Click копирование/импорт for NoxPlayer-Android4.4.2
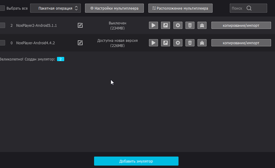The width and height of the screenshot is (275, 168). [241, 43]
